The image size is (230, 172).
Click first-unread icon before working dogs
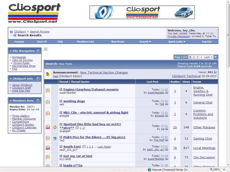61,101
